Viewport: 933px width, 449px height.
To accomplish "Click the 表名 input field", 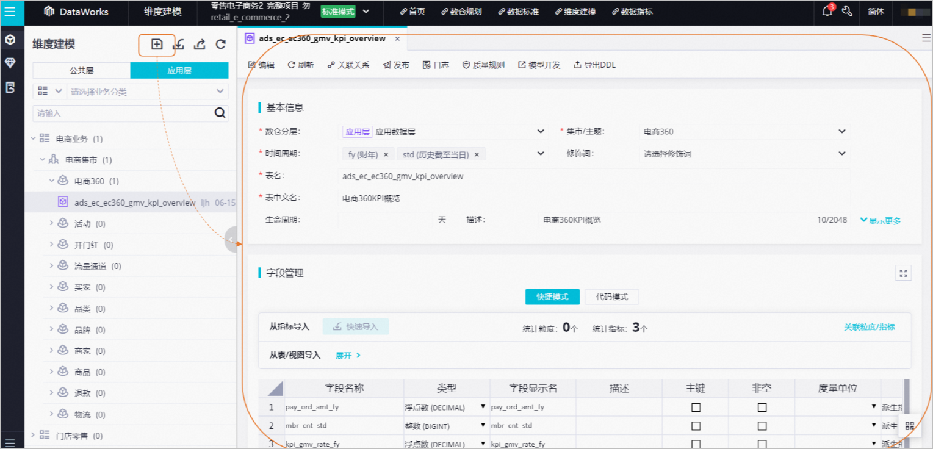I will 594,176.
